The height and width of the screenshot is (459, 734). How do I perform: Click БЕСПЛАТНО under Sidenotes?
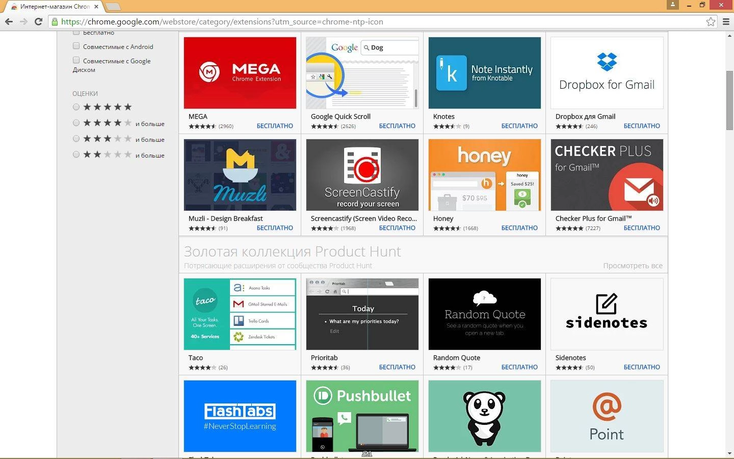pyautogui.click(x=642, y=367)
